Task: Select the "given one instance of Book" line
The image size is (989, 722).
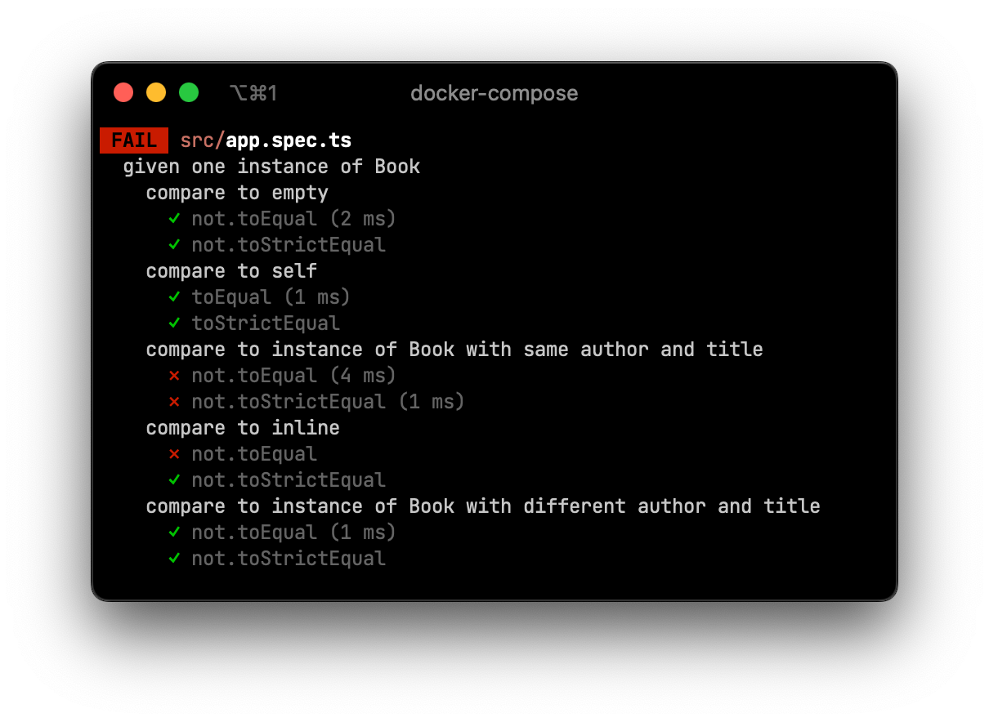Action: click(x=271, y=167)
